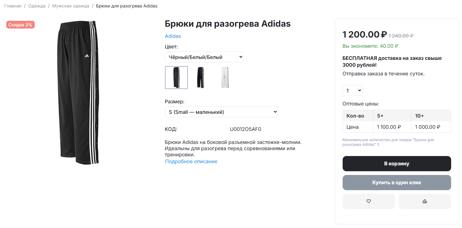The width and height of the screenshot is (462, 228).
Task: Add product to wishlist with heart icon
Action: (369, 201)
